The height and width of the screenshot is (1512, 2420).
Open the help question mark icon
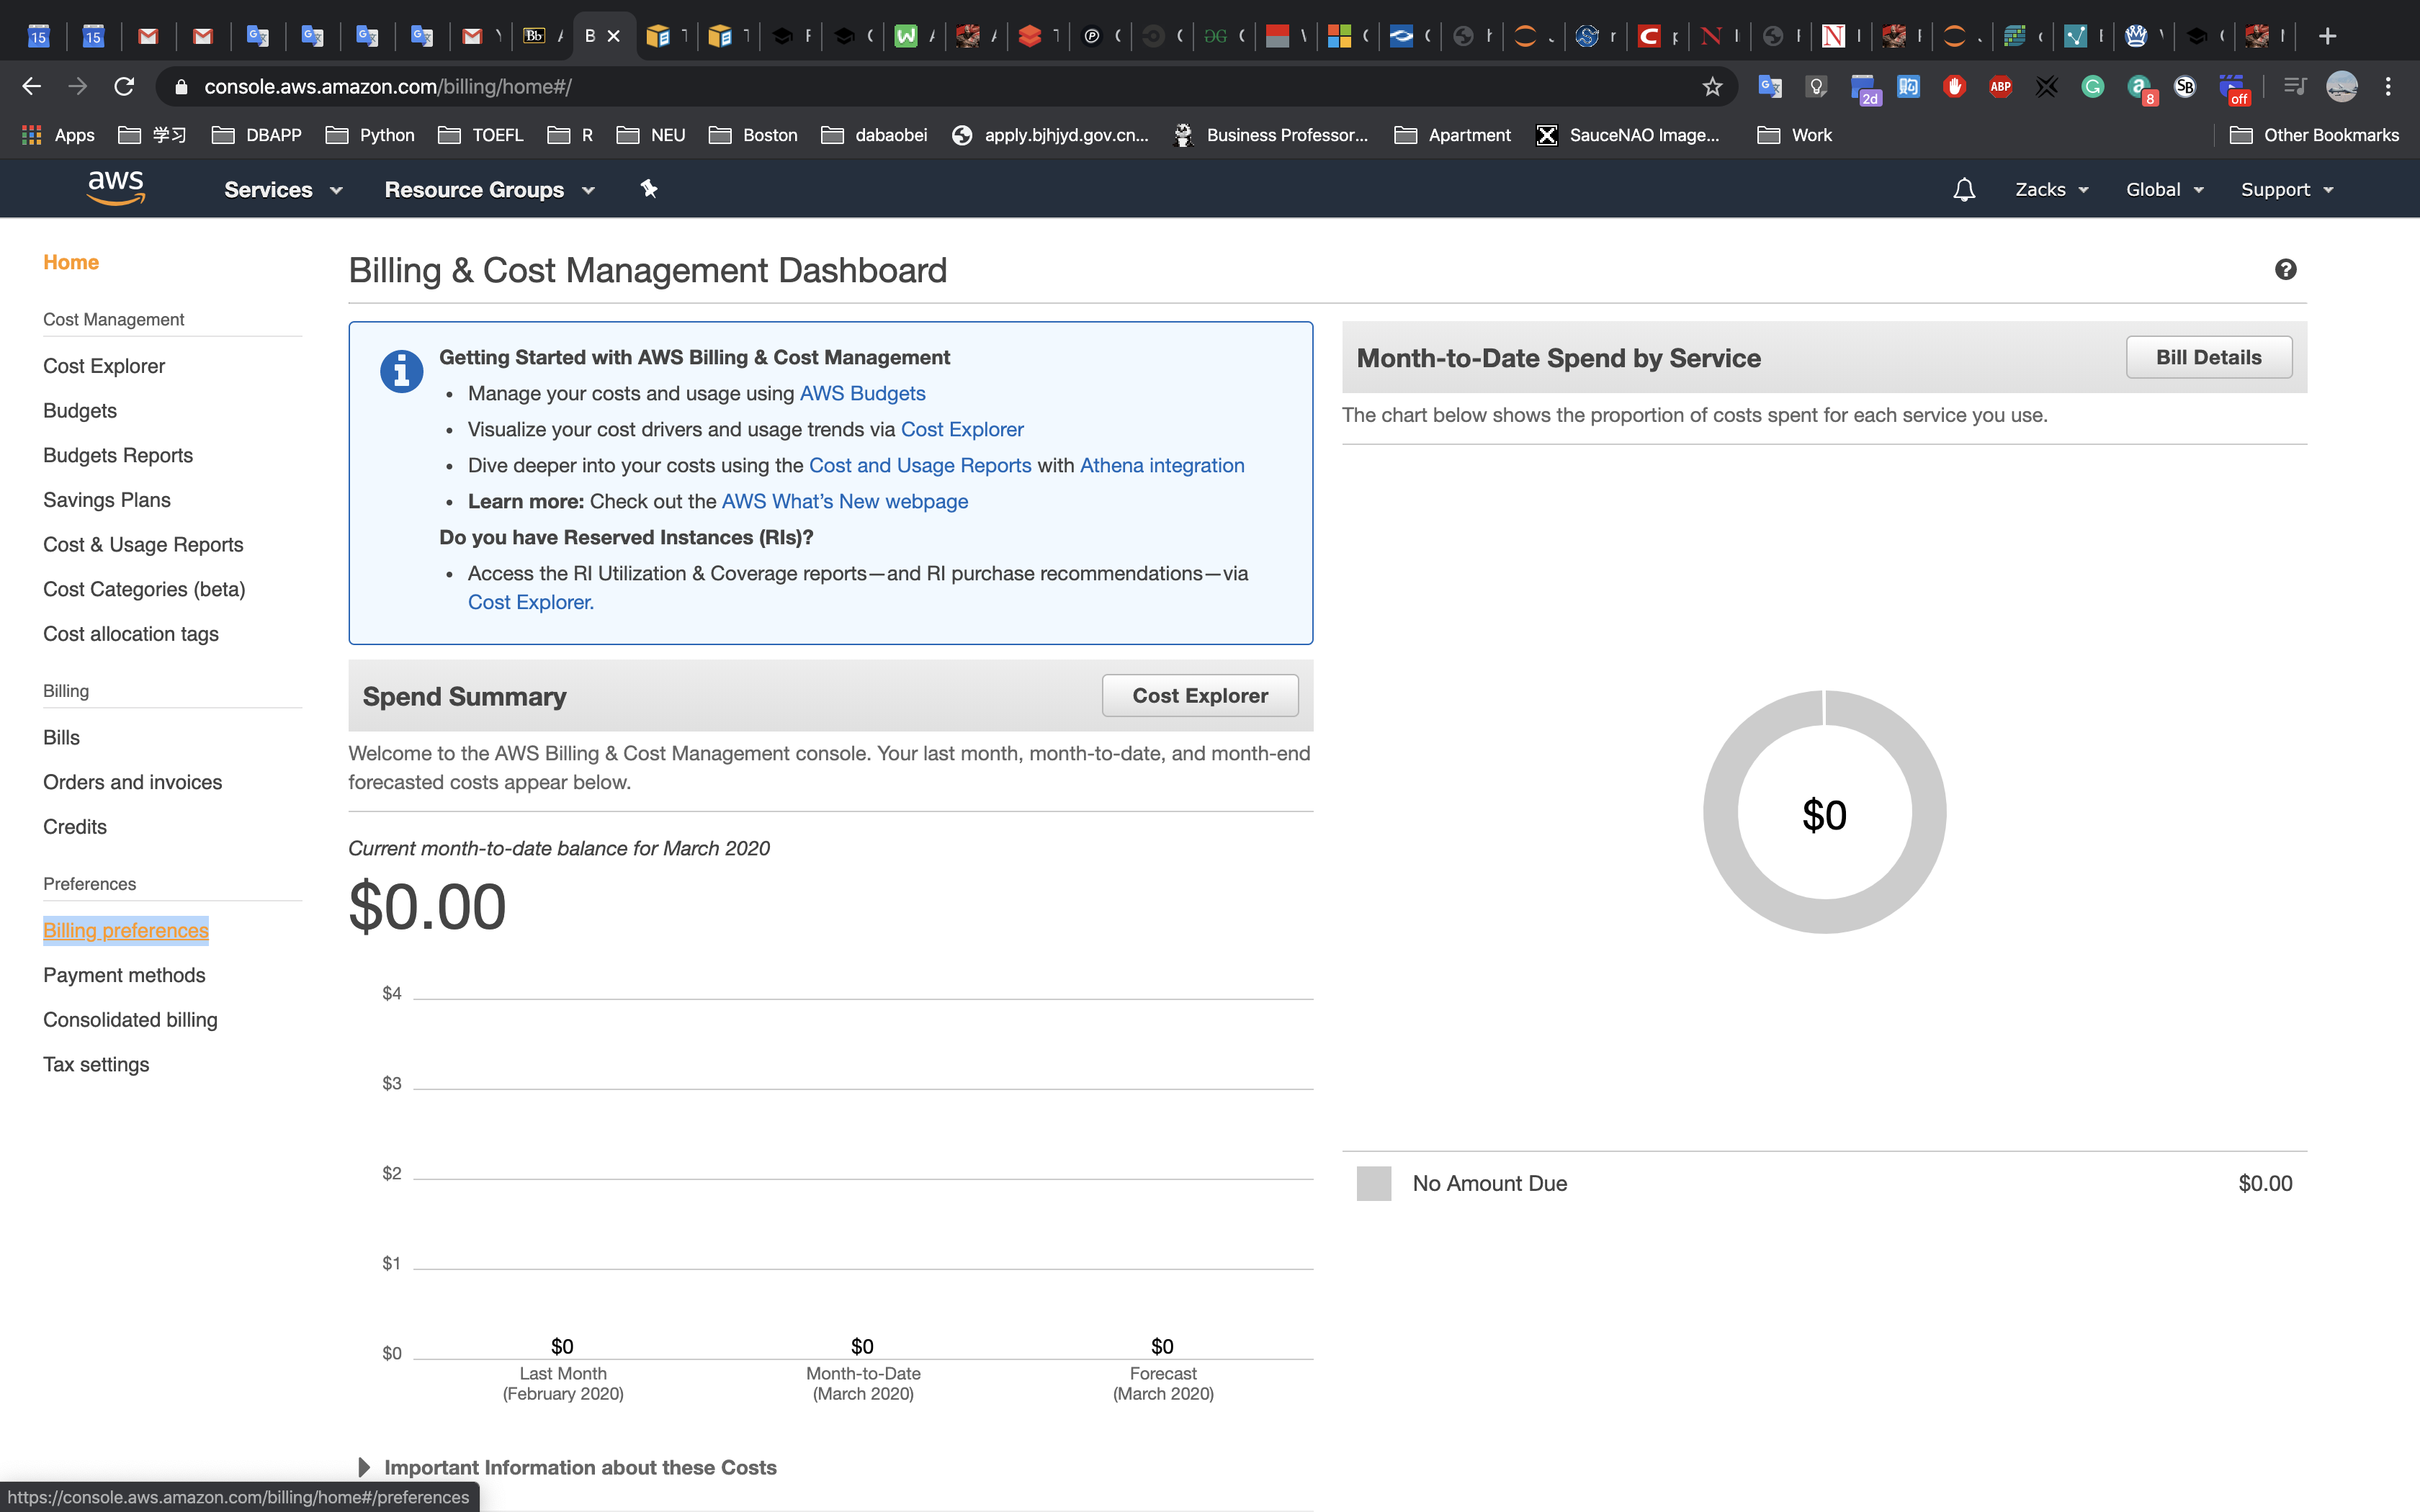(2285, 270)
